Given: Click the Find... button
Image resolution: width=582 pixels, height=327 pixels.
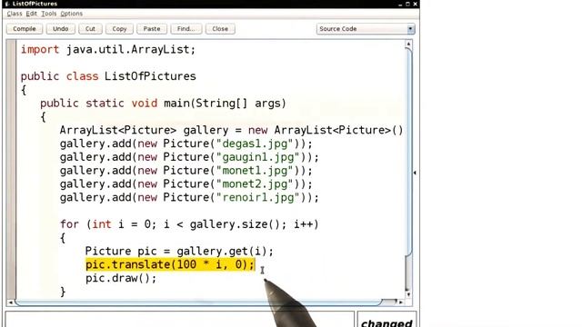Looking at the screenshot, I should (186, 28).
